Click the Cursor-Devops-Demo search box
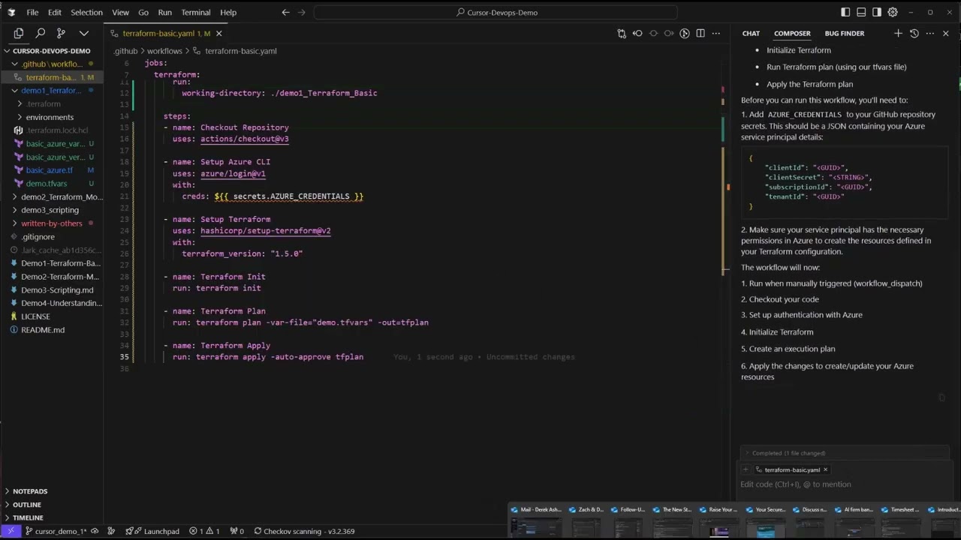Screen dimensions: 961x540 496,12
